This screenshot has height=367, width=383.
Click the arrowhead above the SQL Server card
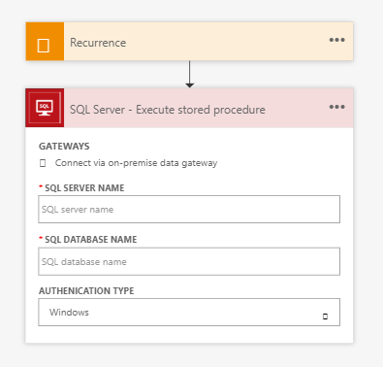point(190,85)
